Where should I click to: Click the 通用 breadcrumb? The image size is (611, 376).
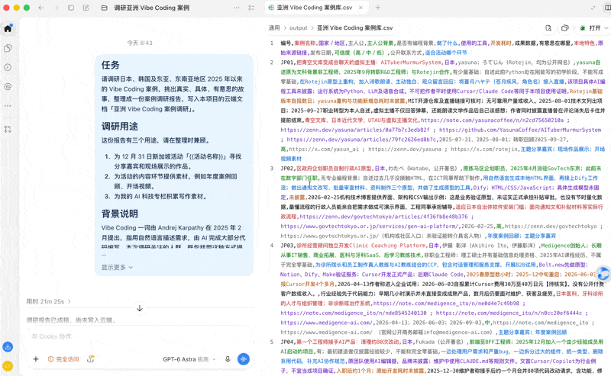coord(274,28)
